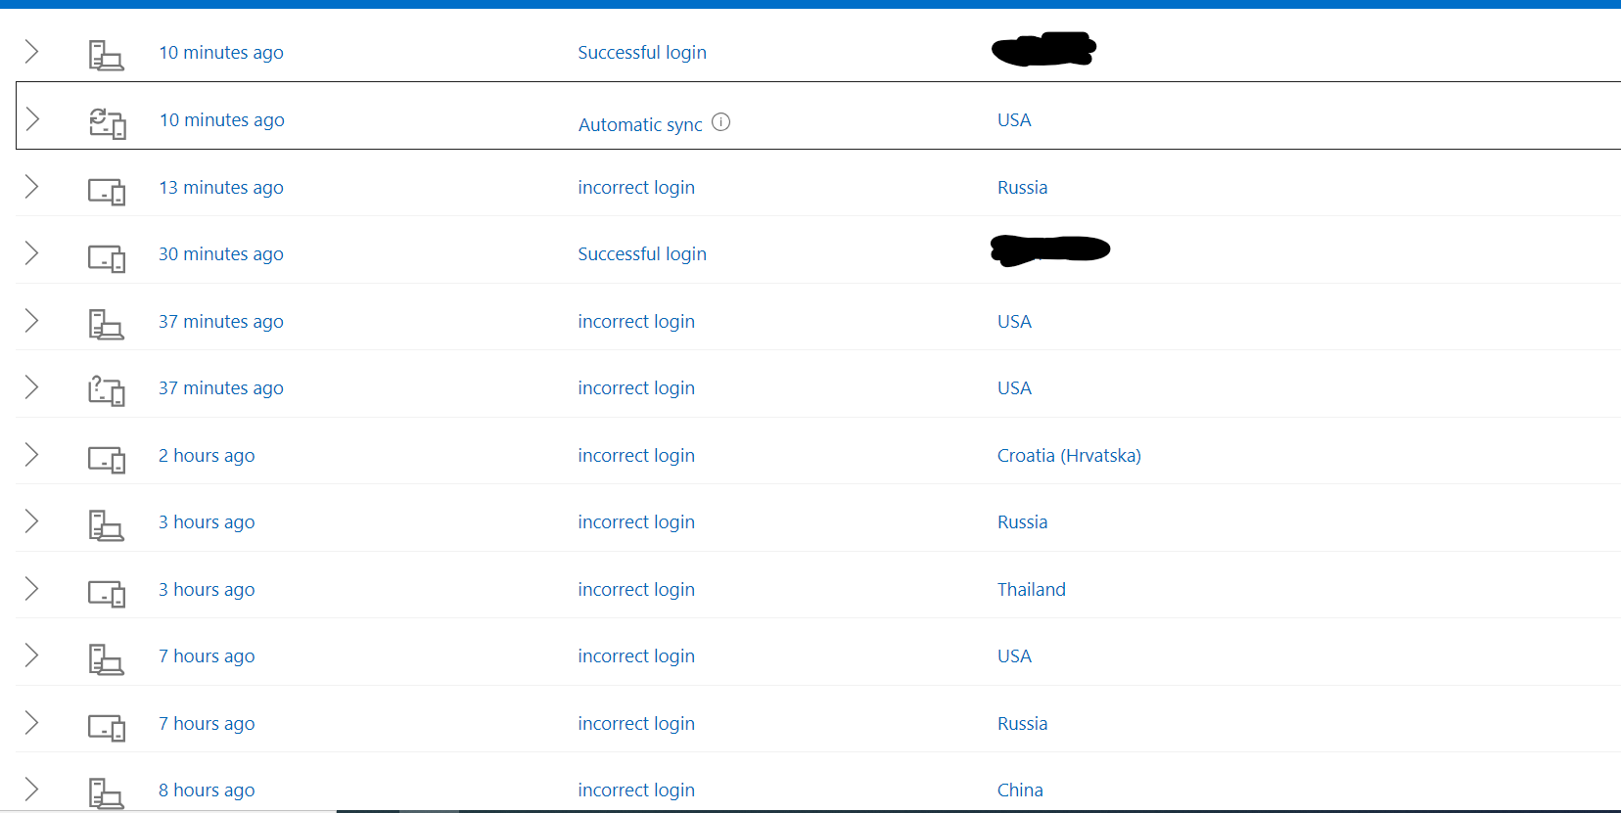Viewport: 1621px width, 813px height.
Task: Click the 30 minutes ago timestamp link
Action: click(x=220, y=253)
